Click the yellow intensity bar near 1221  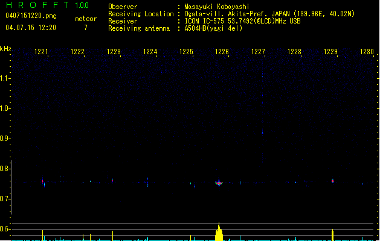43,236
